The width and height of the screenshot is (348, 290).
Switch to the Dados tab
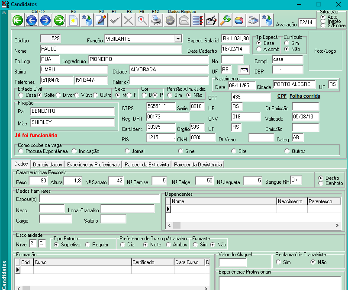point(21,164)
